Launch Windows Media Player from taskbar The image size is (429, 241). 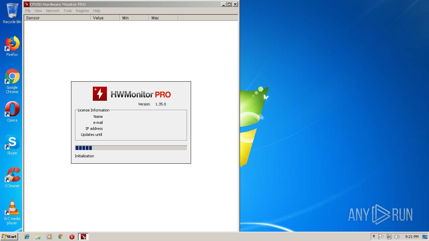49,237
